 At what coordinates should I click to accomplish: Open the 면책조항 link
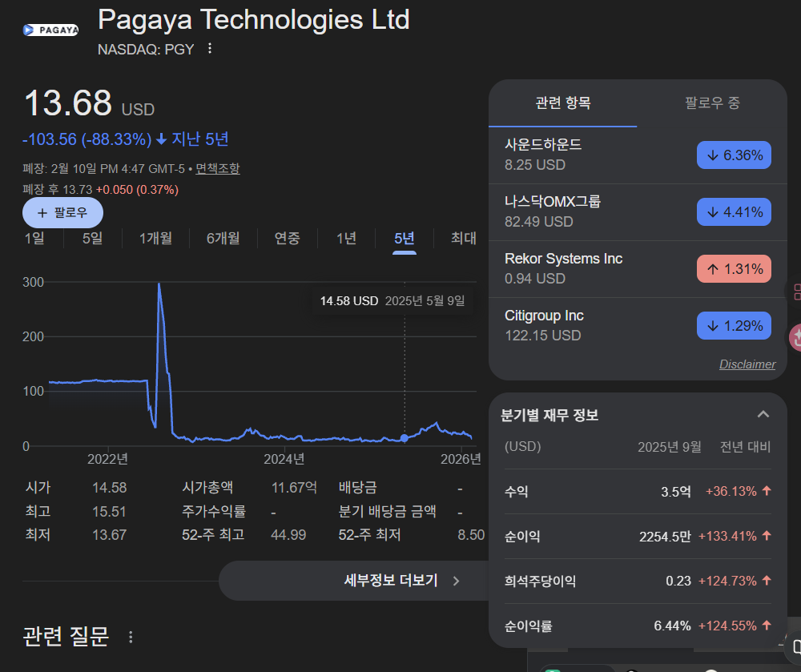(x=217, y=168)
